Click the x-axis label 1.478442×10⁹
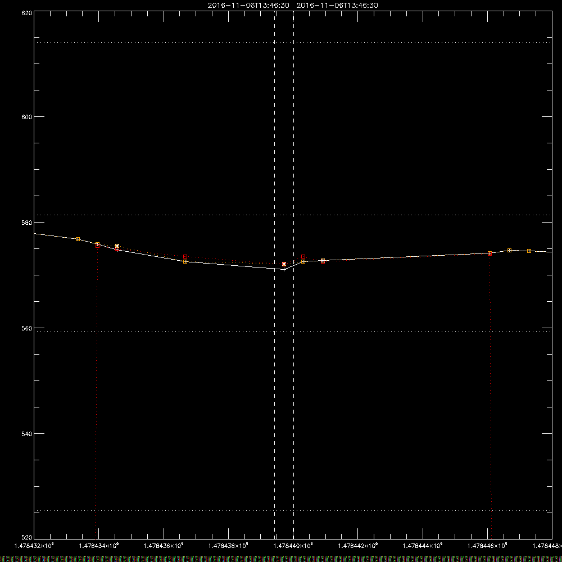The image size is (562, 562). pyautogui.click(x=357, y=546)
